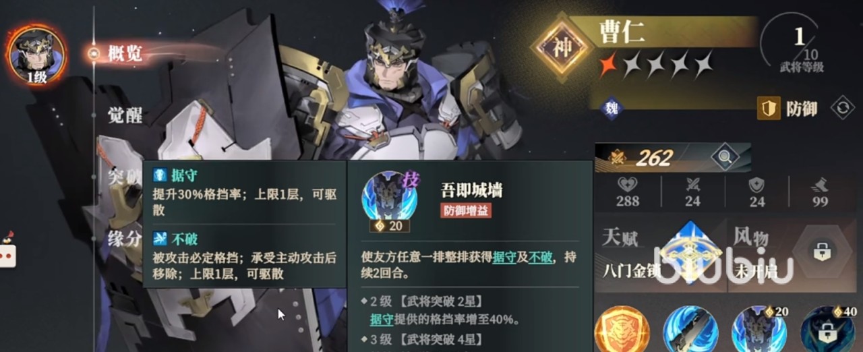Click the shield defense stat 24
863x352 pixels.
tap(757, 193)
